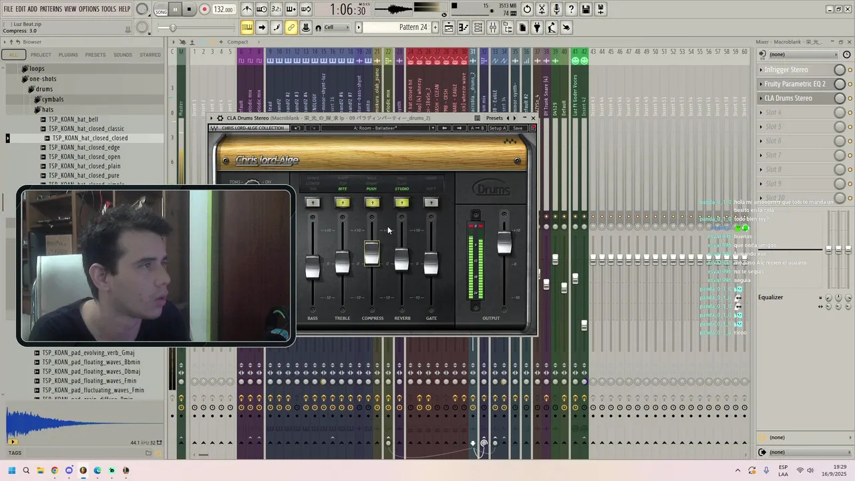
Task: Open CLA Drums plugin options gear icon
Action: click(220, 118)
